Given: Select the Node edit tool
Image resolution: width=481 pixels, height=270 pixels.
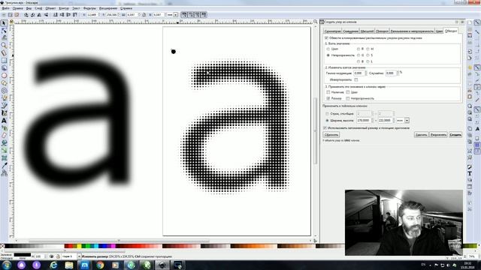Looking at the screenshot, I should pyautogui.click(x=4, y=31).
